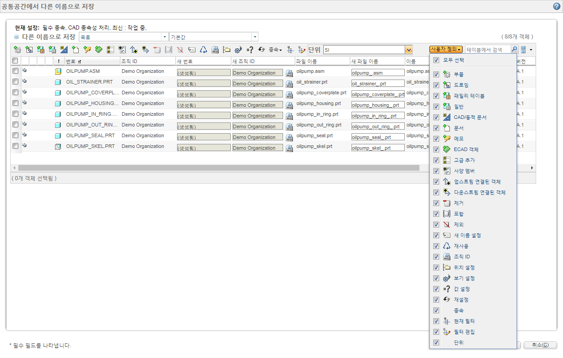Click the 새 조직 ID column header

coord(262,61)
